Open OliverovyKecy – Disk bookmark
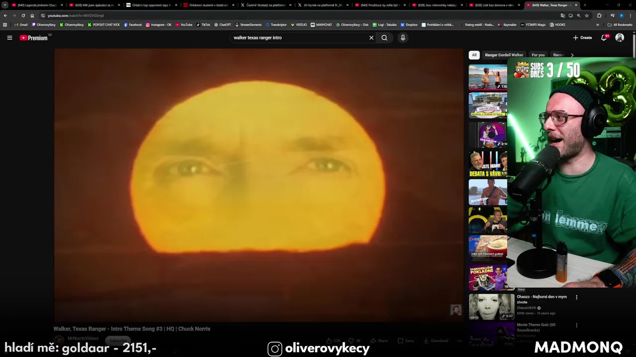Screen dimensions: 636x357 pos(352,24)
